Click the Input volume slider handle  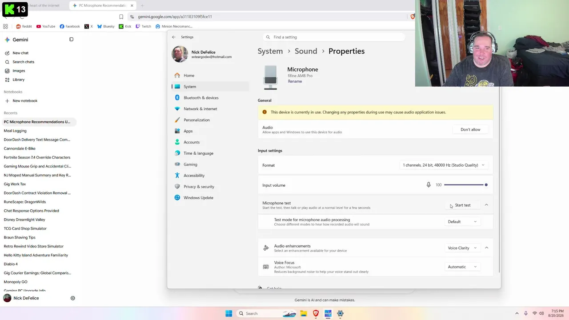(x=486, y=185)
